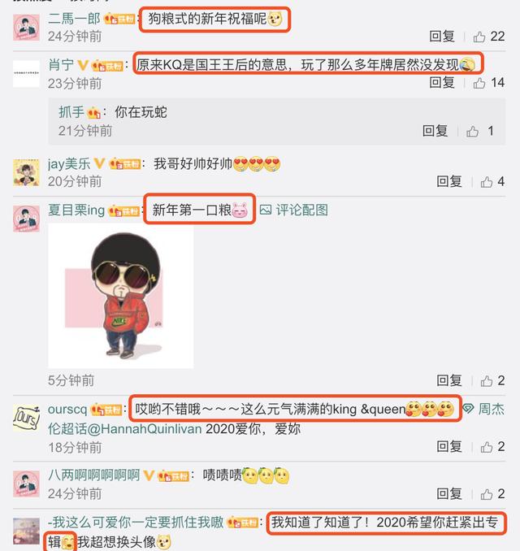Viewport: 520px width, 551px height.
Task: Open 八两啊啊啊啊啊's profile avatar
Action: point(26,484)
